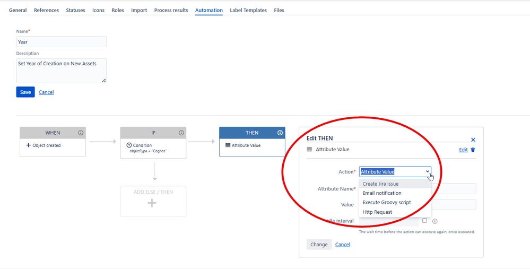Click the IF block header
The image size is (530, 269).
[x=153, y=133]
